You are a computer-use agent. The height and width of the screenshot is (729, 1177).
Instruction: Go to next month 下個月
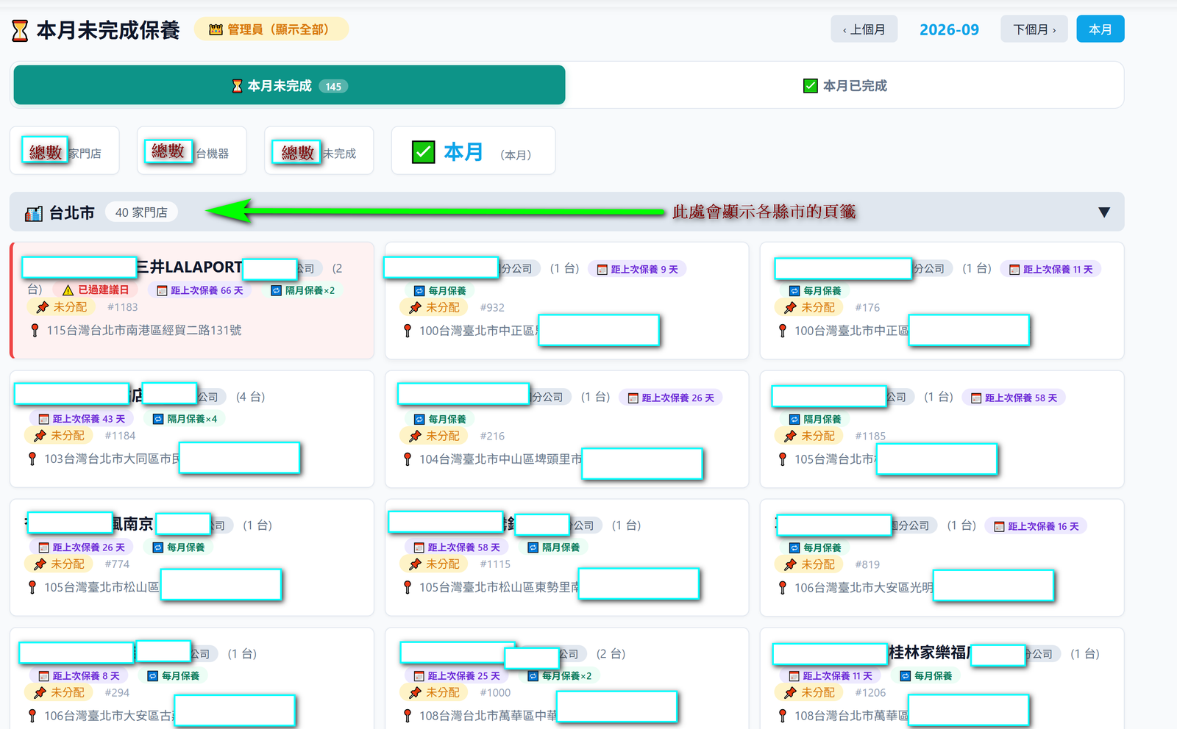pyautogui.click(x=1034, y=29)
